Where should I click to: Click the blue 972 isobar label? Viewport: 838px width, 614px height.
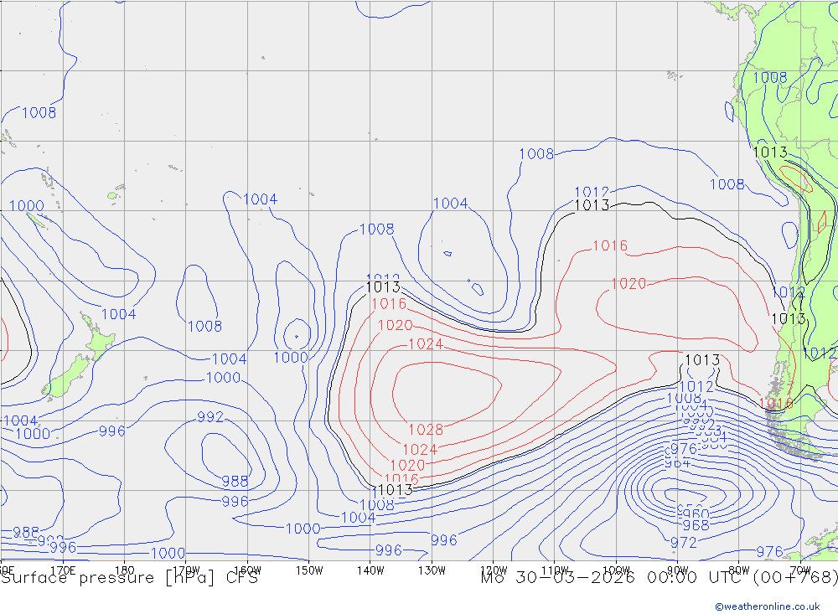pyautogui.click(x=684, y=543)
